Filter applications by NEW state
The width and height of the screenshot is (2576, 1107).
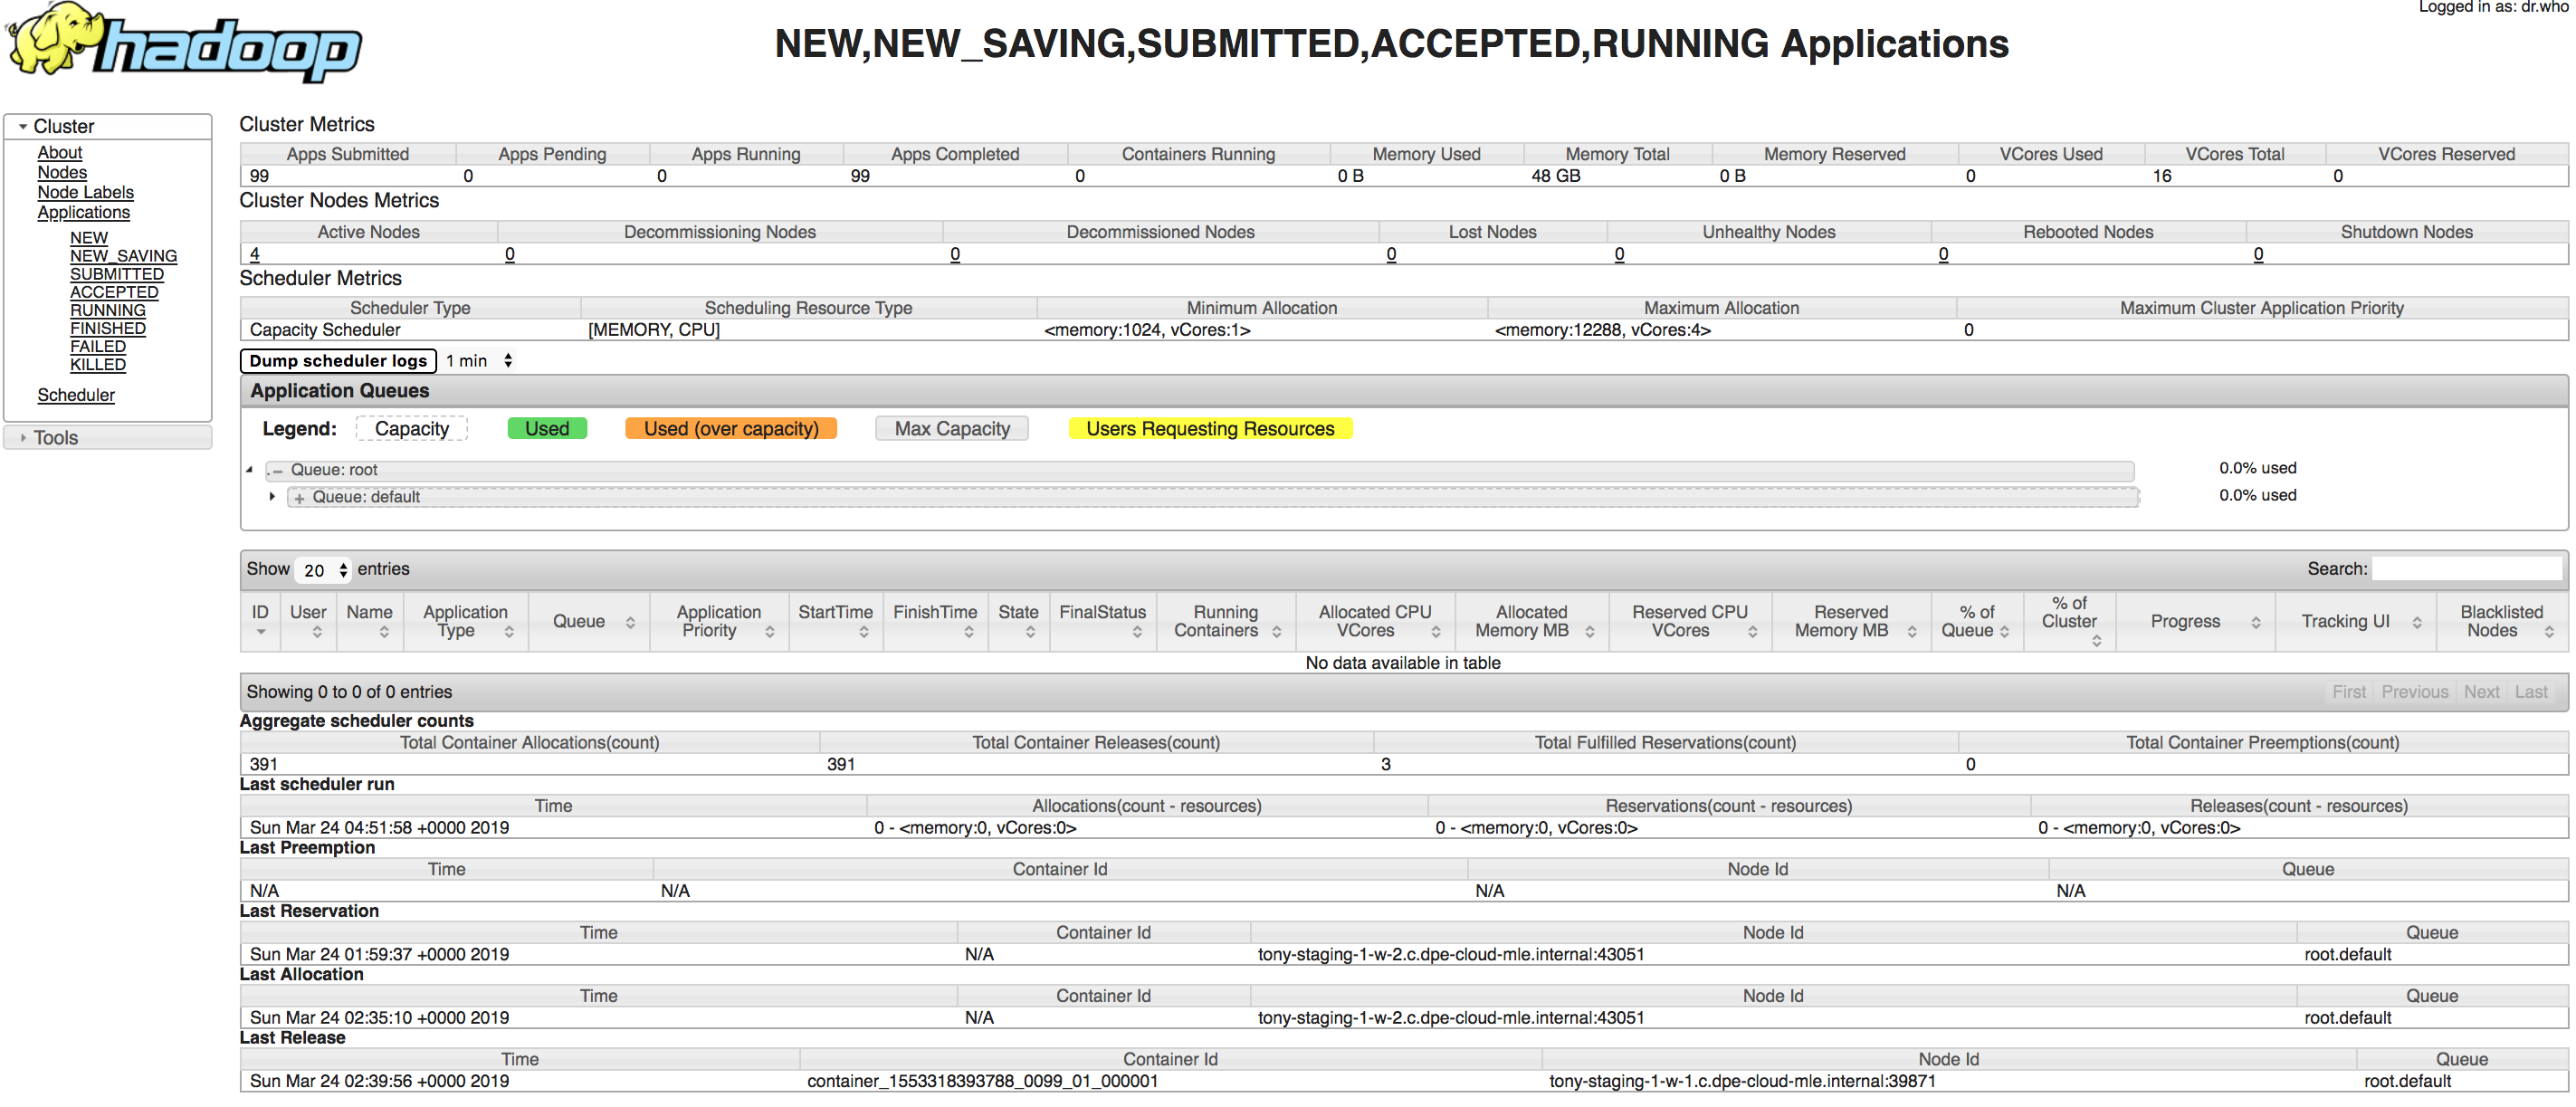point(88,238)
